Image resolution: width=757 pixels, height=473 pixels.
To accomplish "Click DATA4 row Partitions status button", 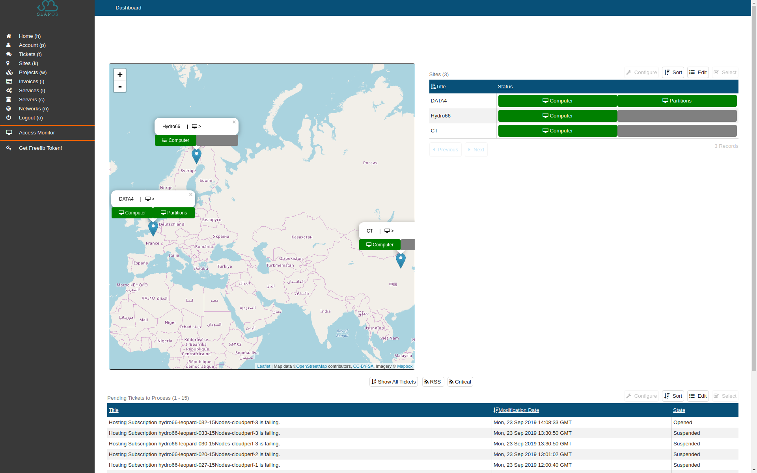I will [677, 101].
